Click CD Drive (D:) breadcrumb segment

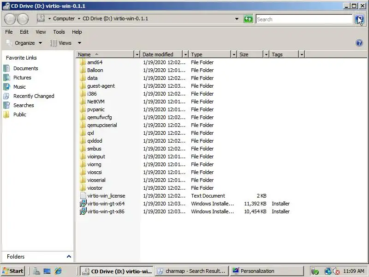click(x=115, y=18)
